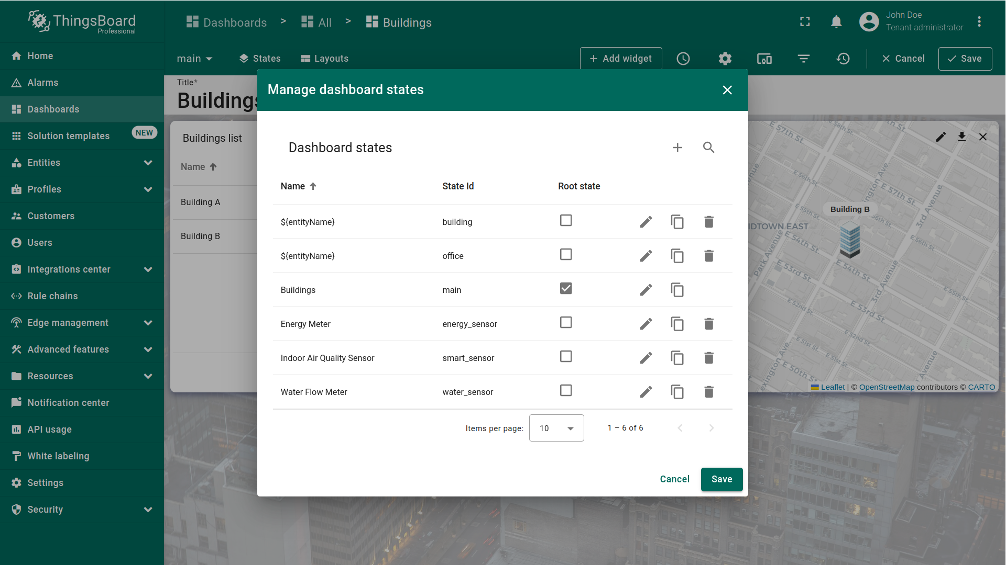Open Rule chains in sidebar
The width and height of the screenshot is (1006, 565).
tap(52, 296)
